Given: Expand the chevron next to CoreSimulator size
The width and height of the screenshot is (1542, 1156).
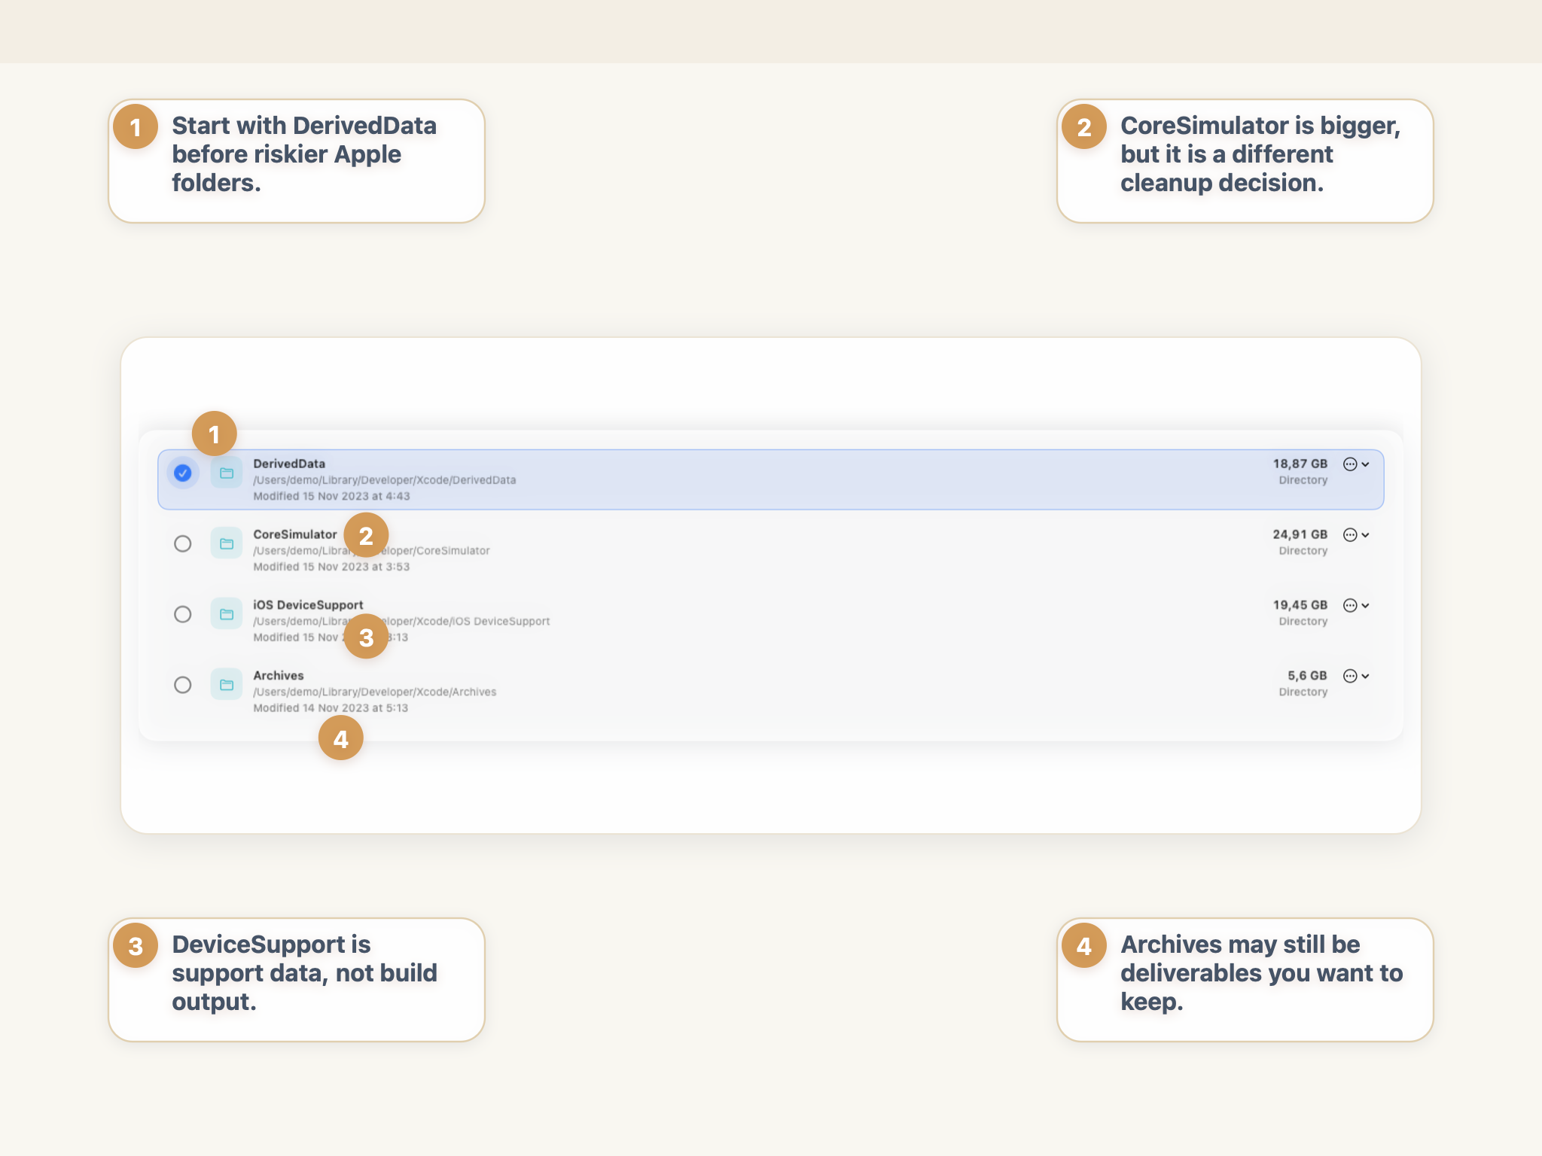Looking at the screenshot, I should coord(1366,535).
